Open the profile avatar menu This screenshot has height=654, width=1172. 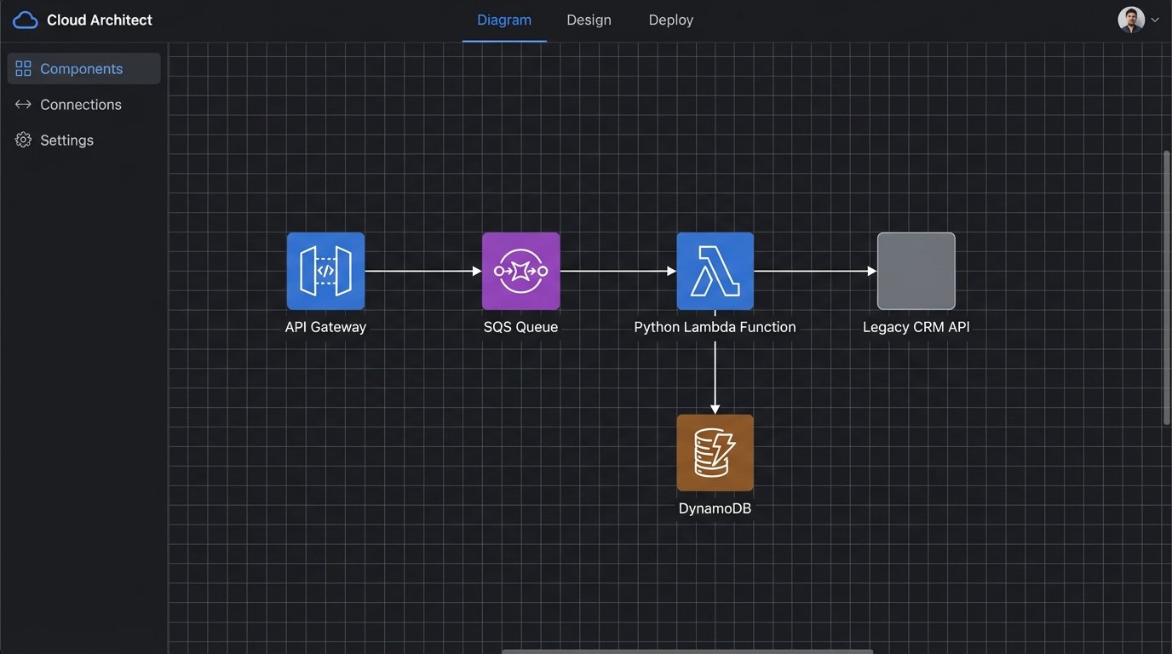point(1130,18)
